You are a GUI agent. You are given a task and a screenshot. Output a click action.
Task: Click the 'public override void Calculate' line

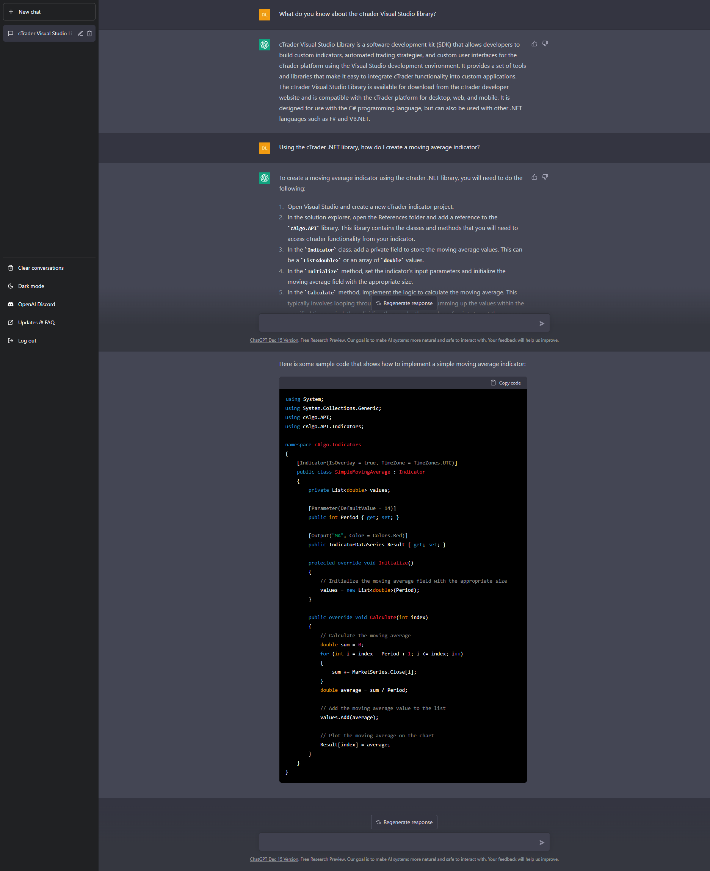click(x=368, y=617)
